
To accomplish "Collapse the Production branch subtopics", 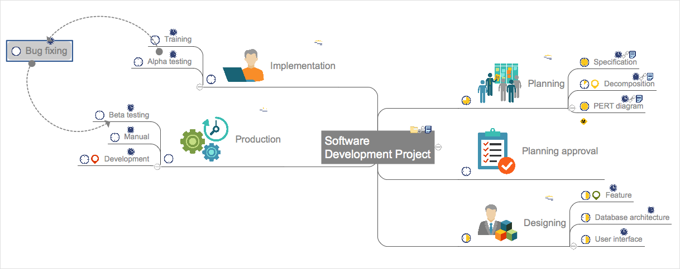I will click(x=157, y=167).
